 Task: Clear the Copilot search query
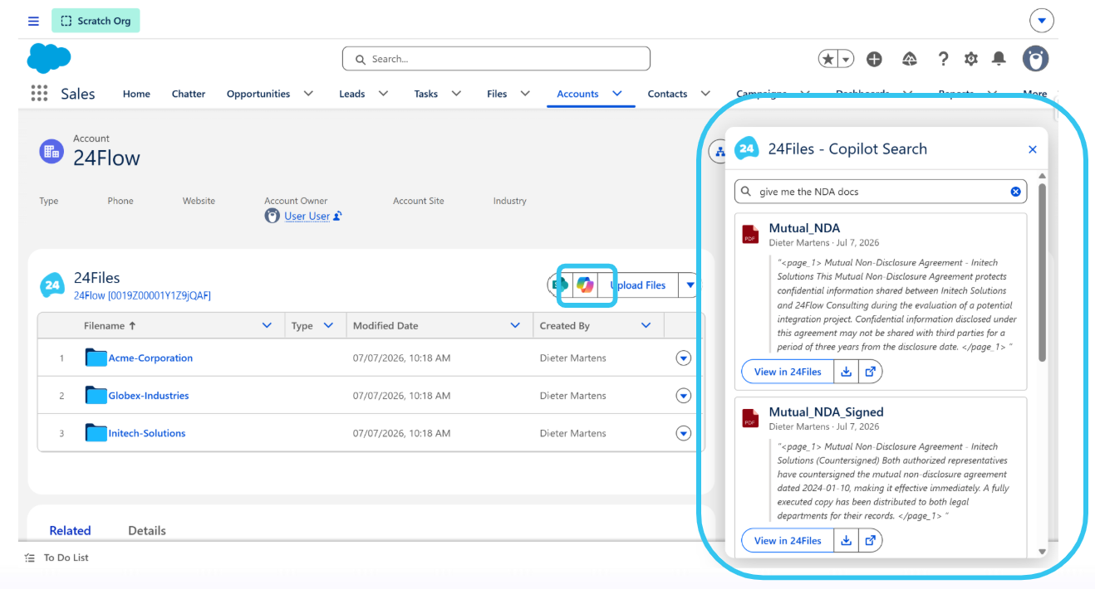click(x=1015, y=192)
